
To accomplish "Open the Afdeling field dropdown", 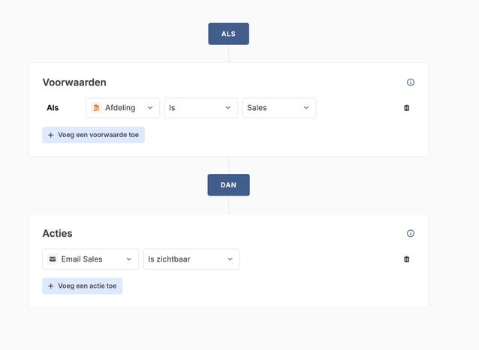I will click(x=123, y=108).
